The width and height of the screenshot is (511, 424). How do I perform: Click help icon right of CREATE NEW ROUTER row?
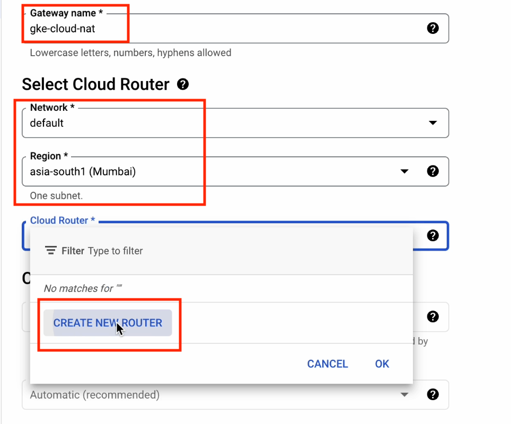pyautogui.click(x=433, y=316)
